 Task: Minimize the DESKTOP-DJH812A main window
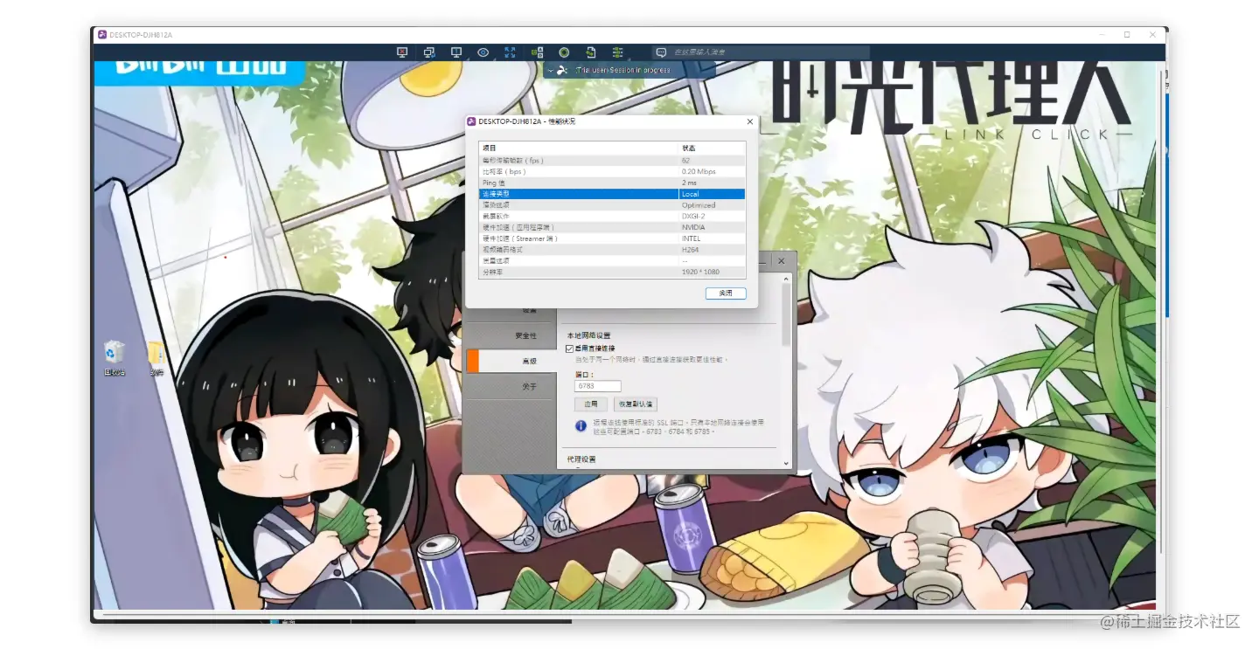1102,35
